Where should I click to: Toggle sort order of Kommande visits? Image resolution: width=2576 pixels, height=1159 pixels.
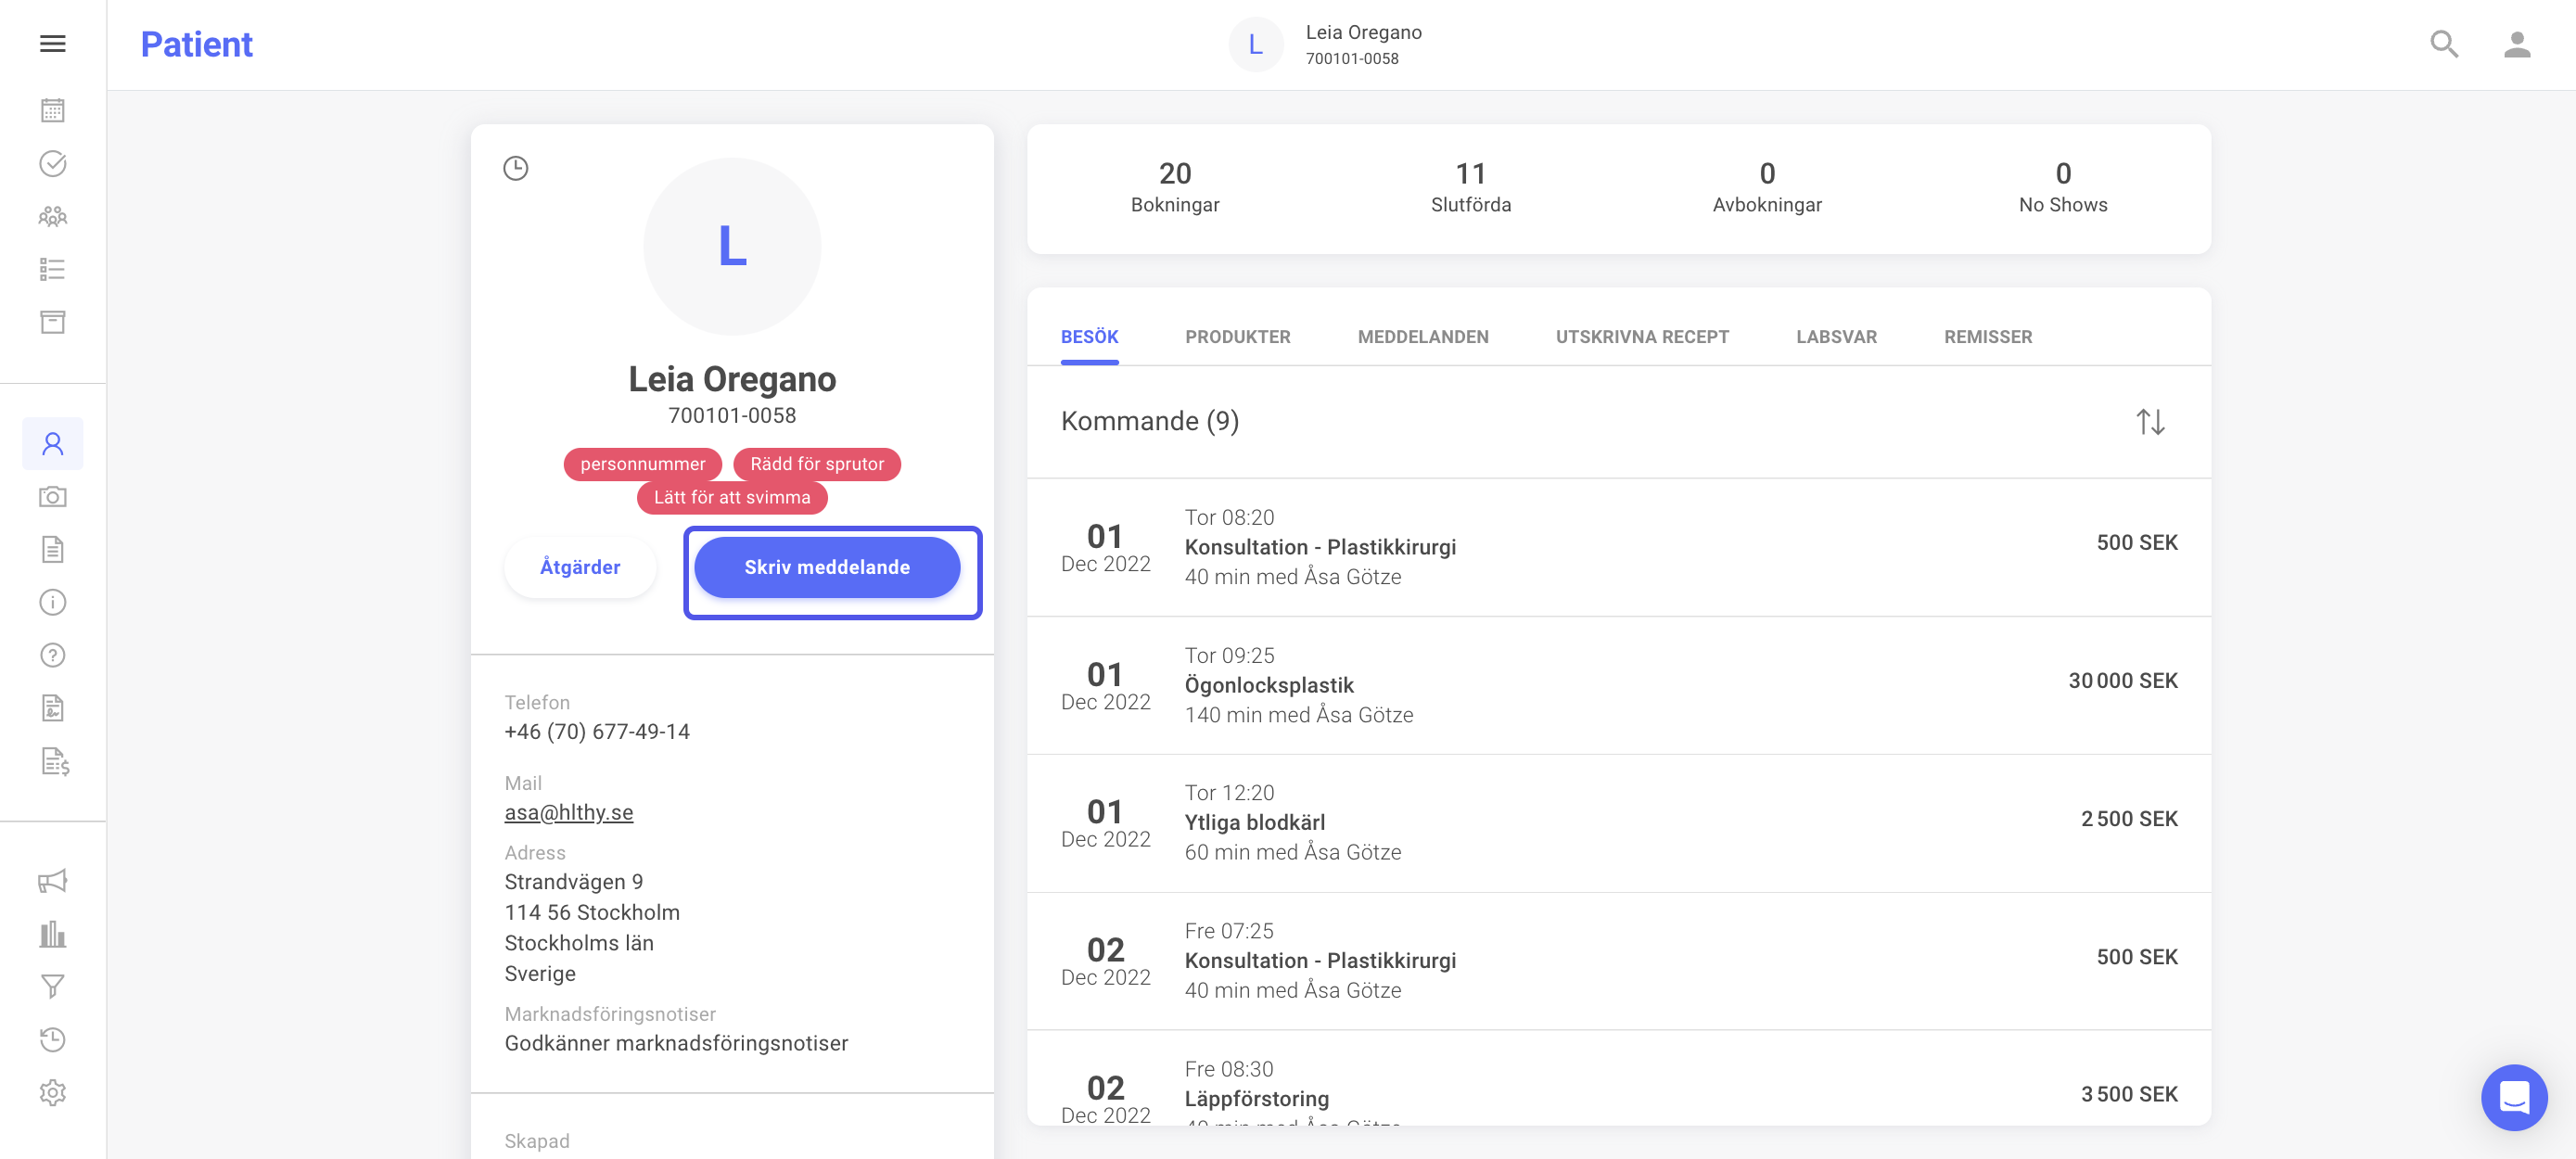2151,422
